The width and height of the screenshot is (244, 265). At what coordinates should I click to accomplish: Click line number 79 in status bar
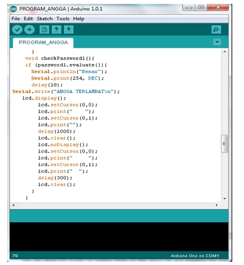click(x=15, y=256)
